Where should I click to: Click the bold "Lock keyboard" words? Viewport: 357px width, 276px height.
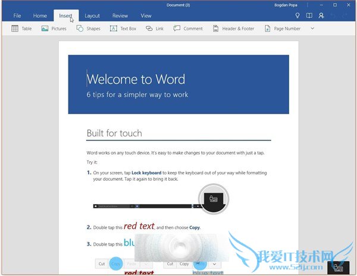[x=146, y=172]
